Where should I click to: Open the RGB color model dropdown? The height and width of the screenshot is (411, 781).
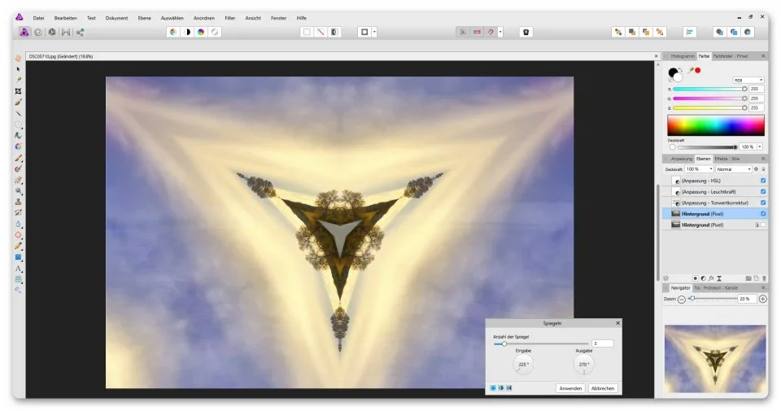point(748,81)
